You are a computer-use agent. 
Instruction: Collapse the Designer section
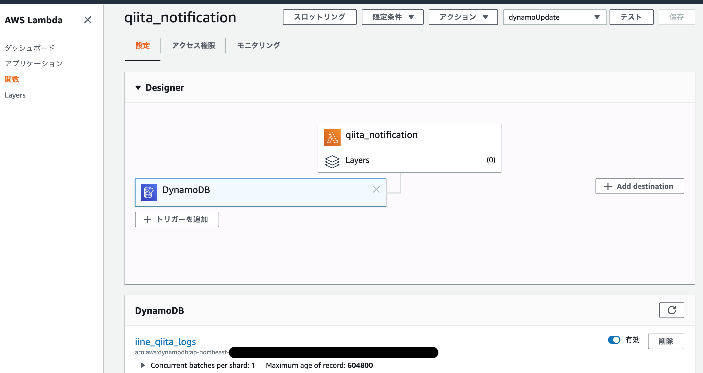click(138, 87)
